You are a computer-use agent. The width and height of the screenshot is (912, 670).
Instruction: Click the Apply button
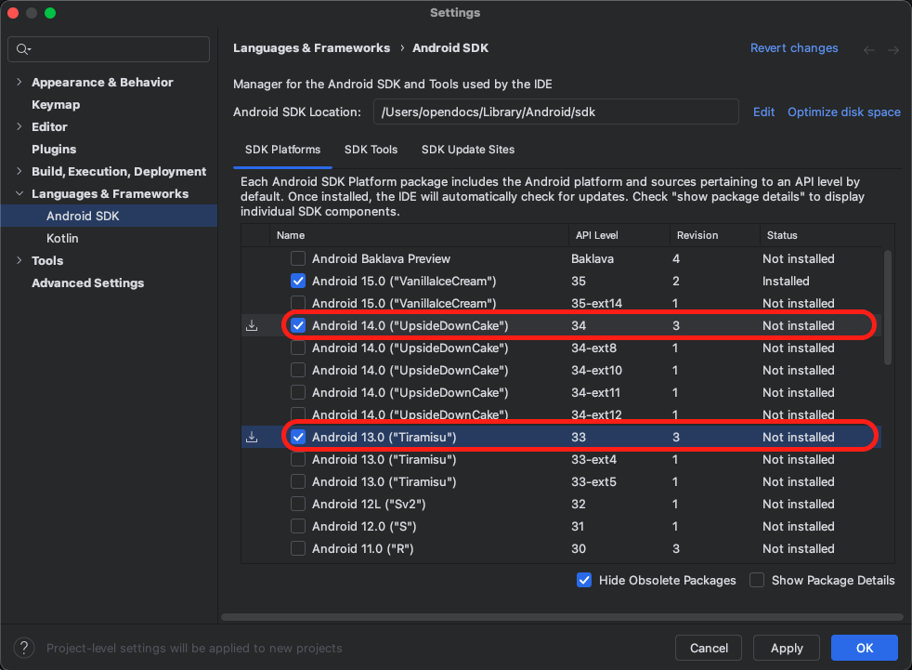coord(787,648)
